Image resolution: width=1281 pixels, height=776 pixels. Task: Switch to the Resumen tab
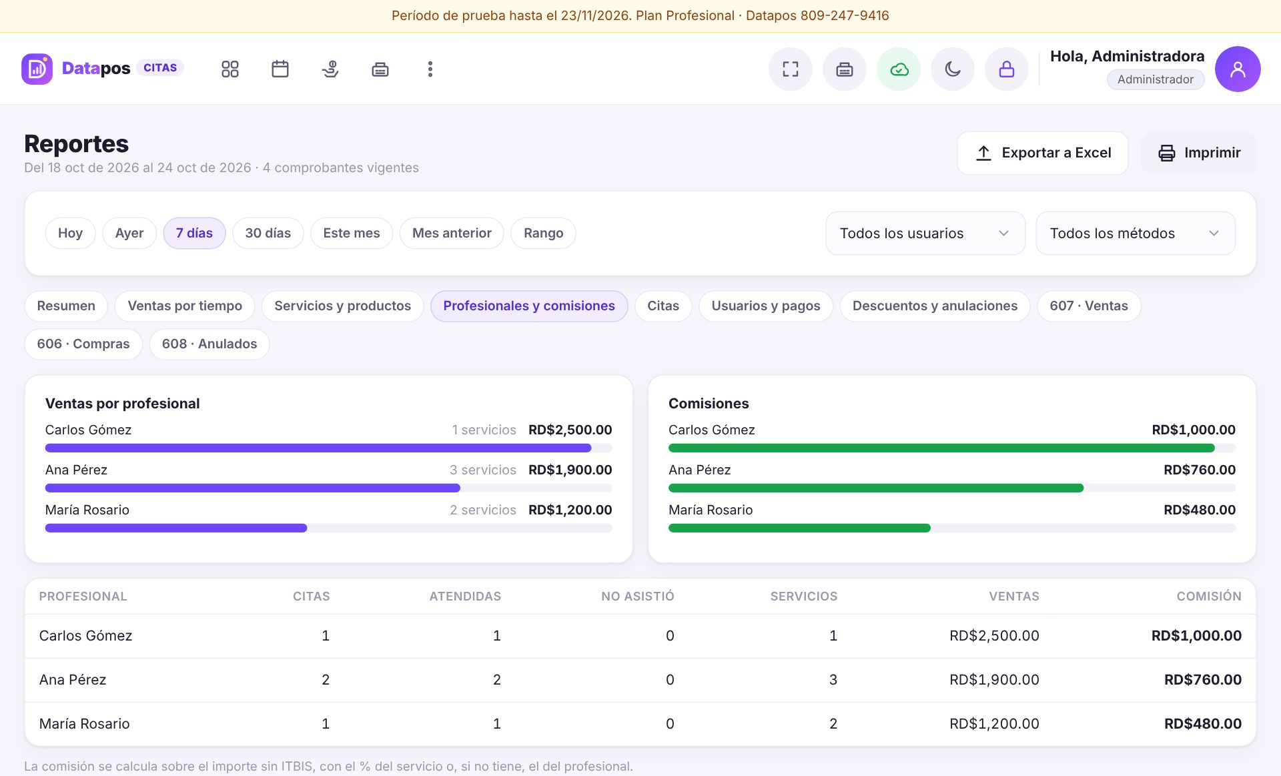(66, 306)
